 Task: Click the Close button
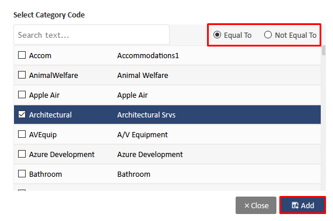256,205
